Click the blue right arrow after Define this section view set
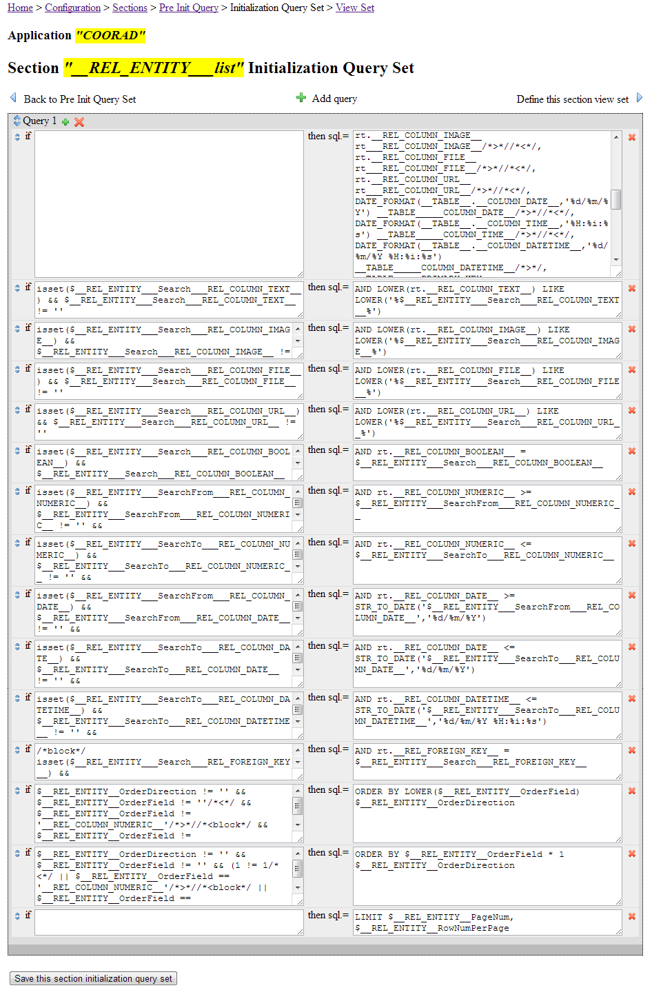652x990 pixels. pos(641,99)
